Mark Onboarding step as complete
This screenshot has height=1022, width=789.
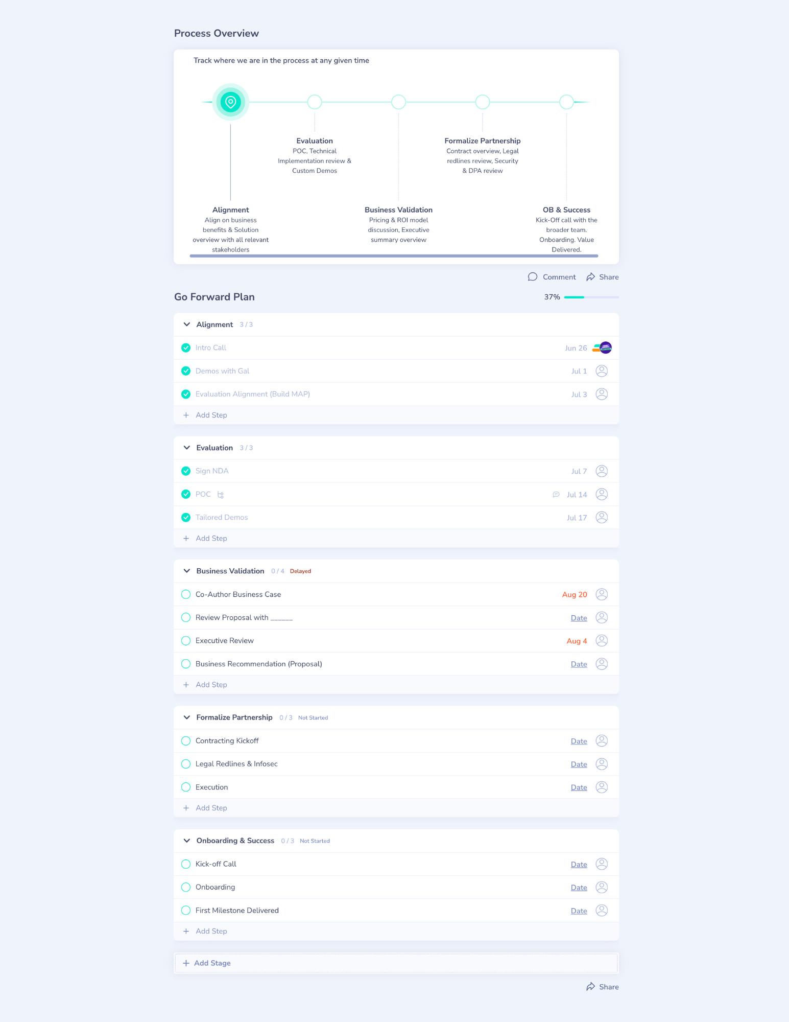(x=186, y=887)
